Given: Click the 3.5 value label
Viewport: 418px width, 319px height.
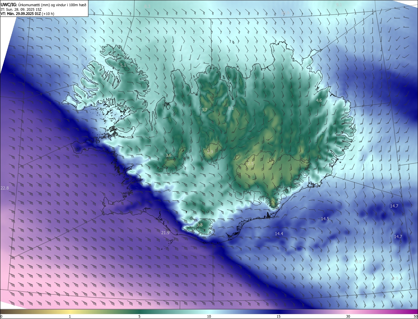Looking at the screenshot, I should [x=169, y=156].
